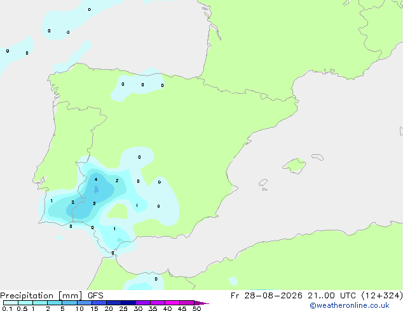The height and width of the screenshot is (311, 403).
Task: Click the 'Precipitation [mm] GFS' title text
Action: (51, 296)
